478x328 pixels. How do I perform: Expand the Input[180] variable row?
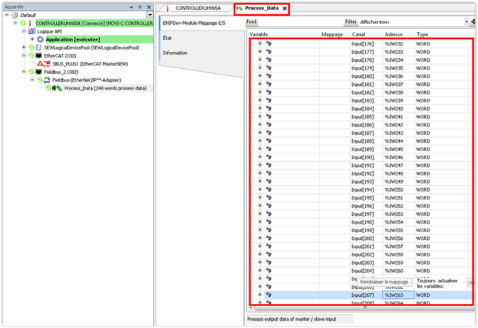pyautogui.click(x=260, y=77)
